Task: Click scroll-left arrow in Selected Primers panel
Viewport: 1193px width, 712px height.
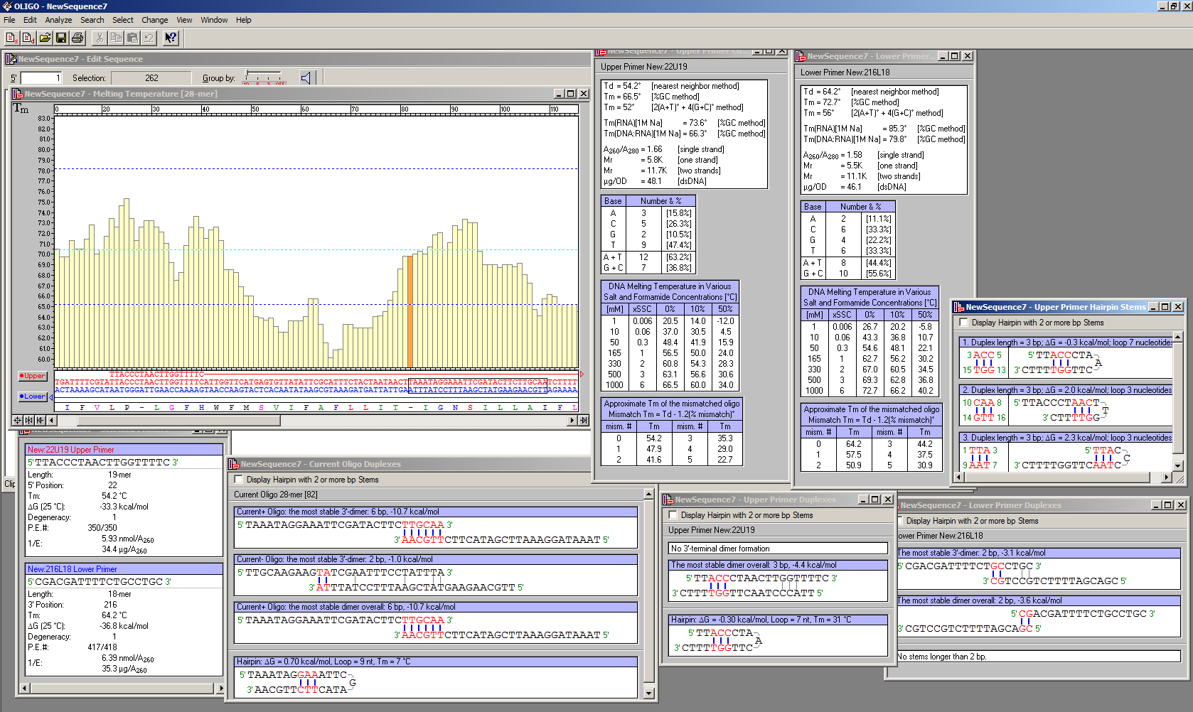Action: (x=25, y=688)
